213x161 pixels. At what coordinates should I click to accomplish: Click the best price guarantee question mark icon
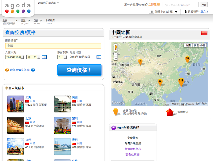coord(33,70)
